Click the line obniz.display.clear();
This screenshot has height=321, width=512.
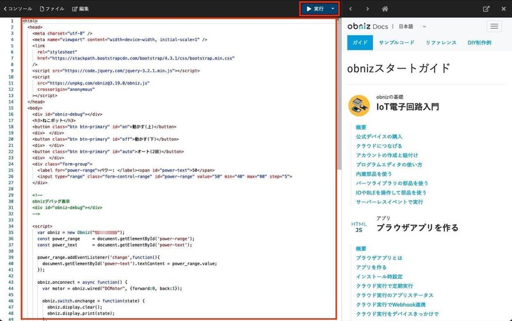click(x=75, y=307)
